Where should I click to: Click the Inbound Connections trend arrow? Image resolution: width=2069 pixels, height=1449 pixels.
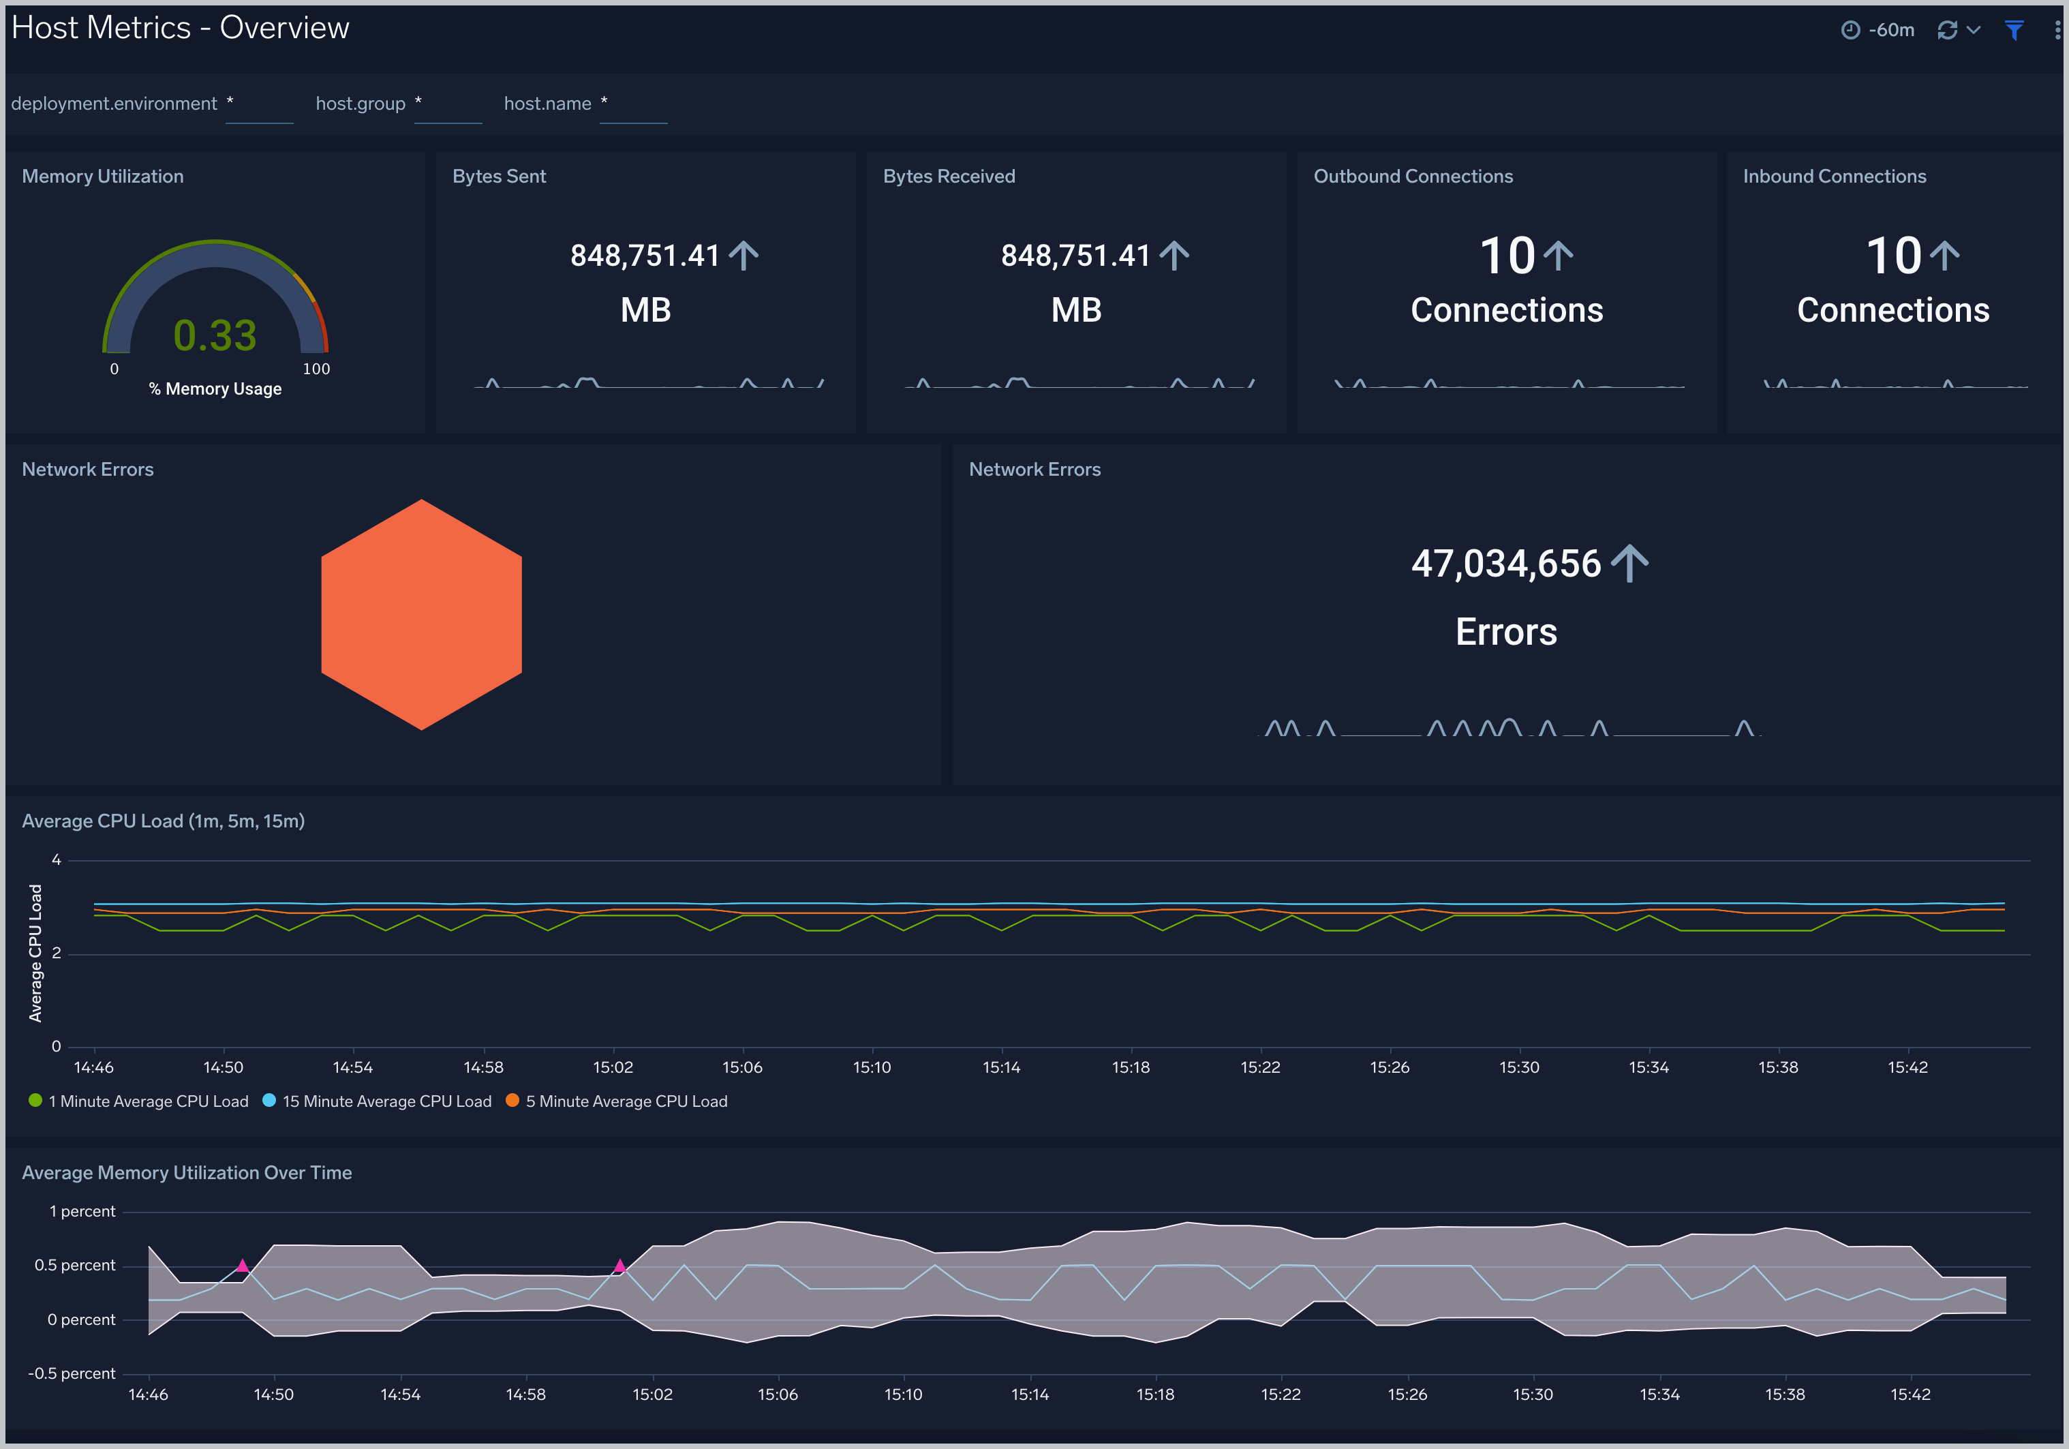1945,255
